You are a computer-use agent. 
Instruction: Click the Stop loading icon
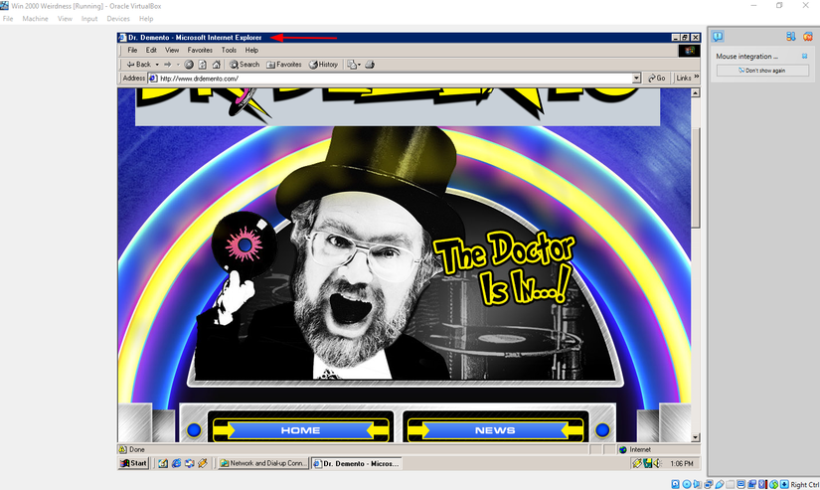click(189, 65)
